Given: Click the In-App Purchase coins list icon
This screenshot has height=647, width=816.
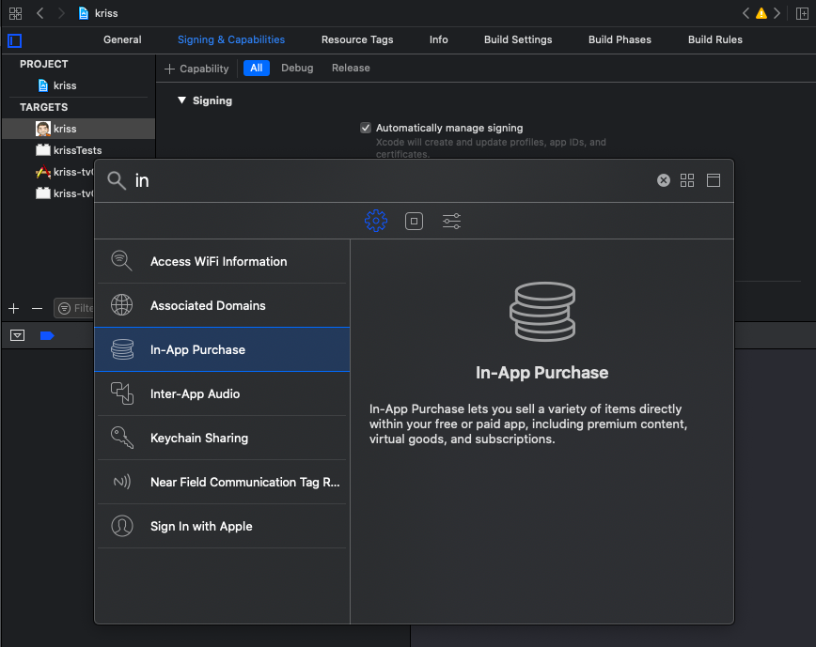Looking at the screenshot, I should pyautogui.click(x=122, y=349).
